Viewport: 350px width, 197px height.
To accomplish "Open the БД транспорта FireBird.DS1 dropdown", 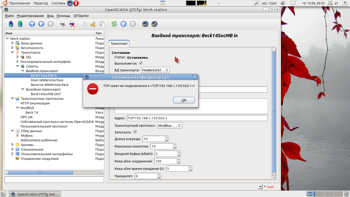I will (155, 70).
